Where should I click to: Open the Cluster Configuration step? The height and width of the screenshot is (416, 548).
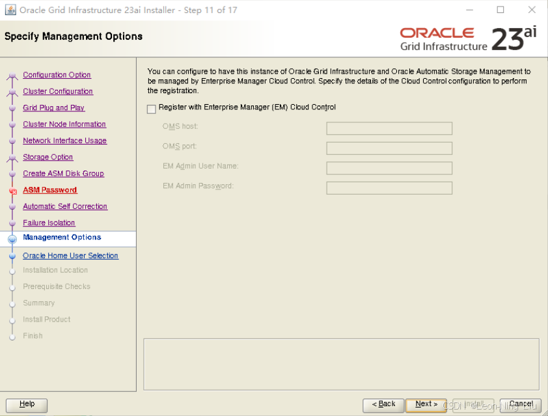(x=58, y=91)
